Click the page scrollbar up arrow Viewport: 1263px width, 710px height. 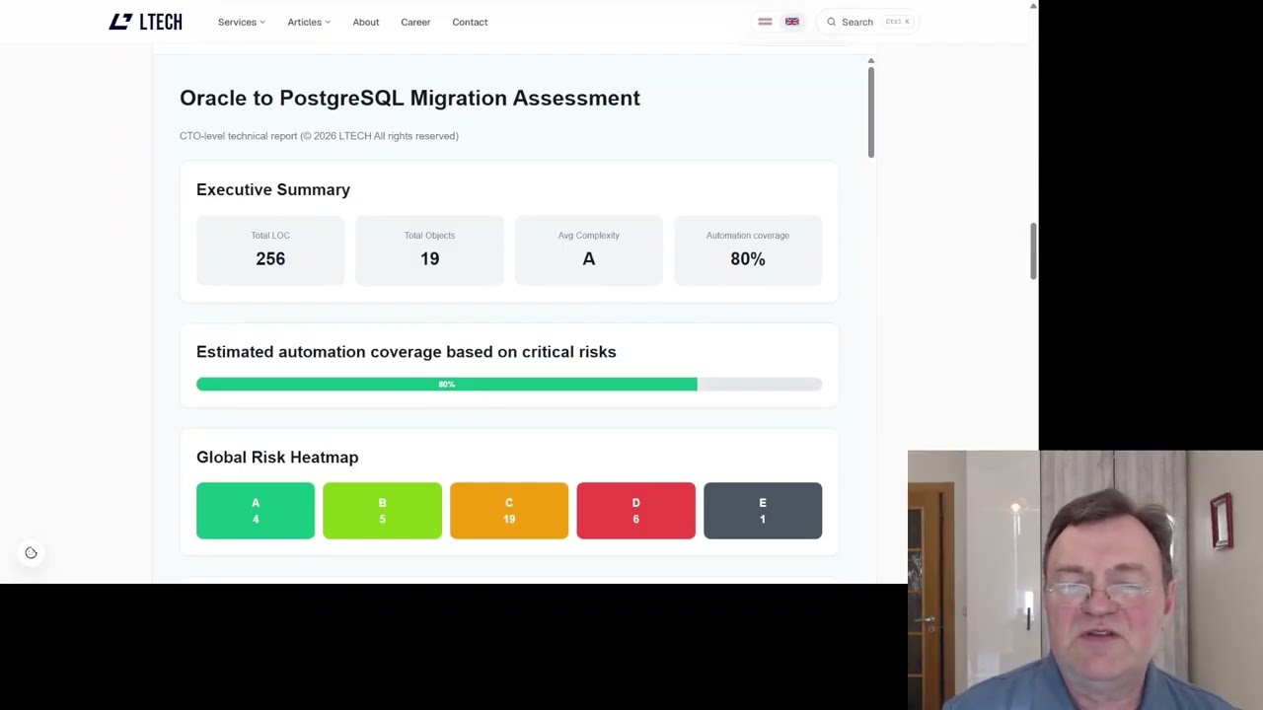pyautogui.click(x=1033, y=6)
